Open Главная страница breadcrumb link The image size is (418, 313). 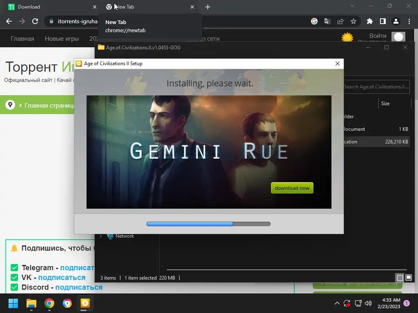[x=49, y=106]
